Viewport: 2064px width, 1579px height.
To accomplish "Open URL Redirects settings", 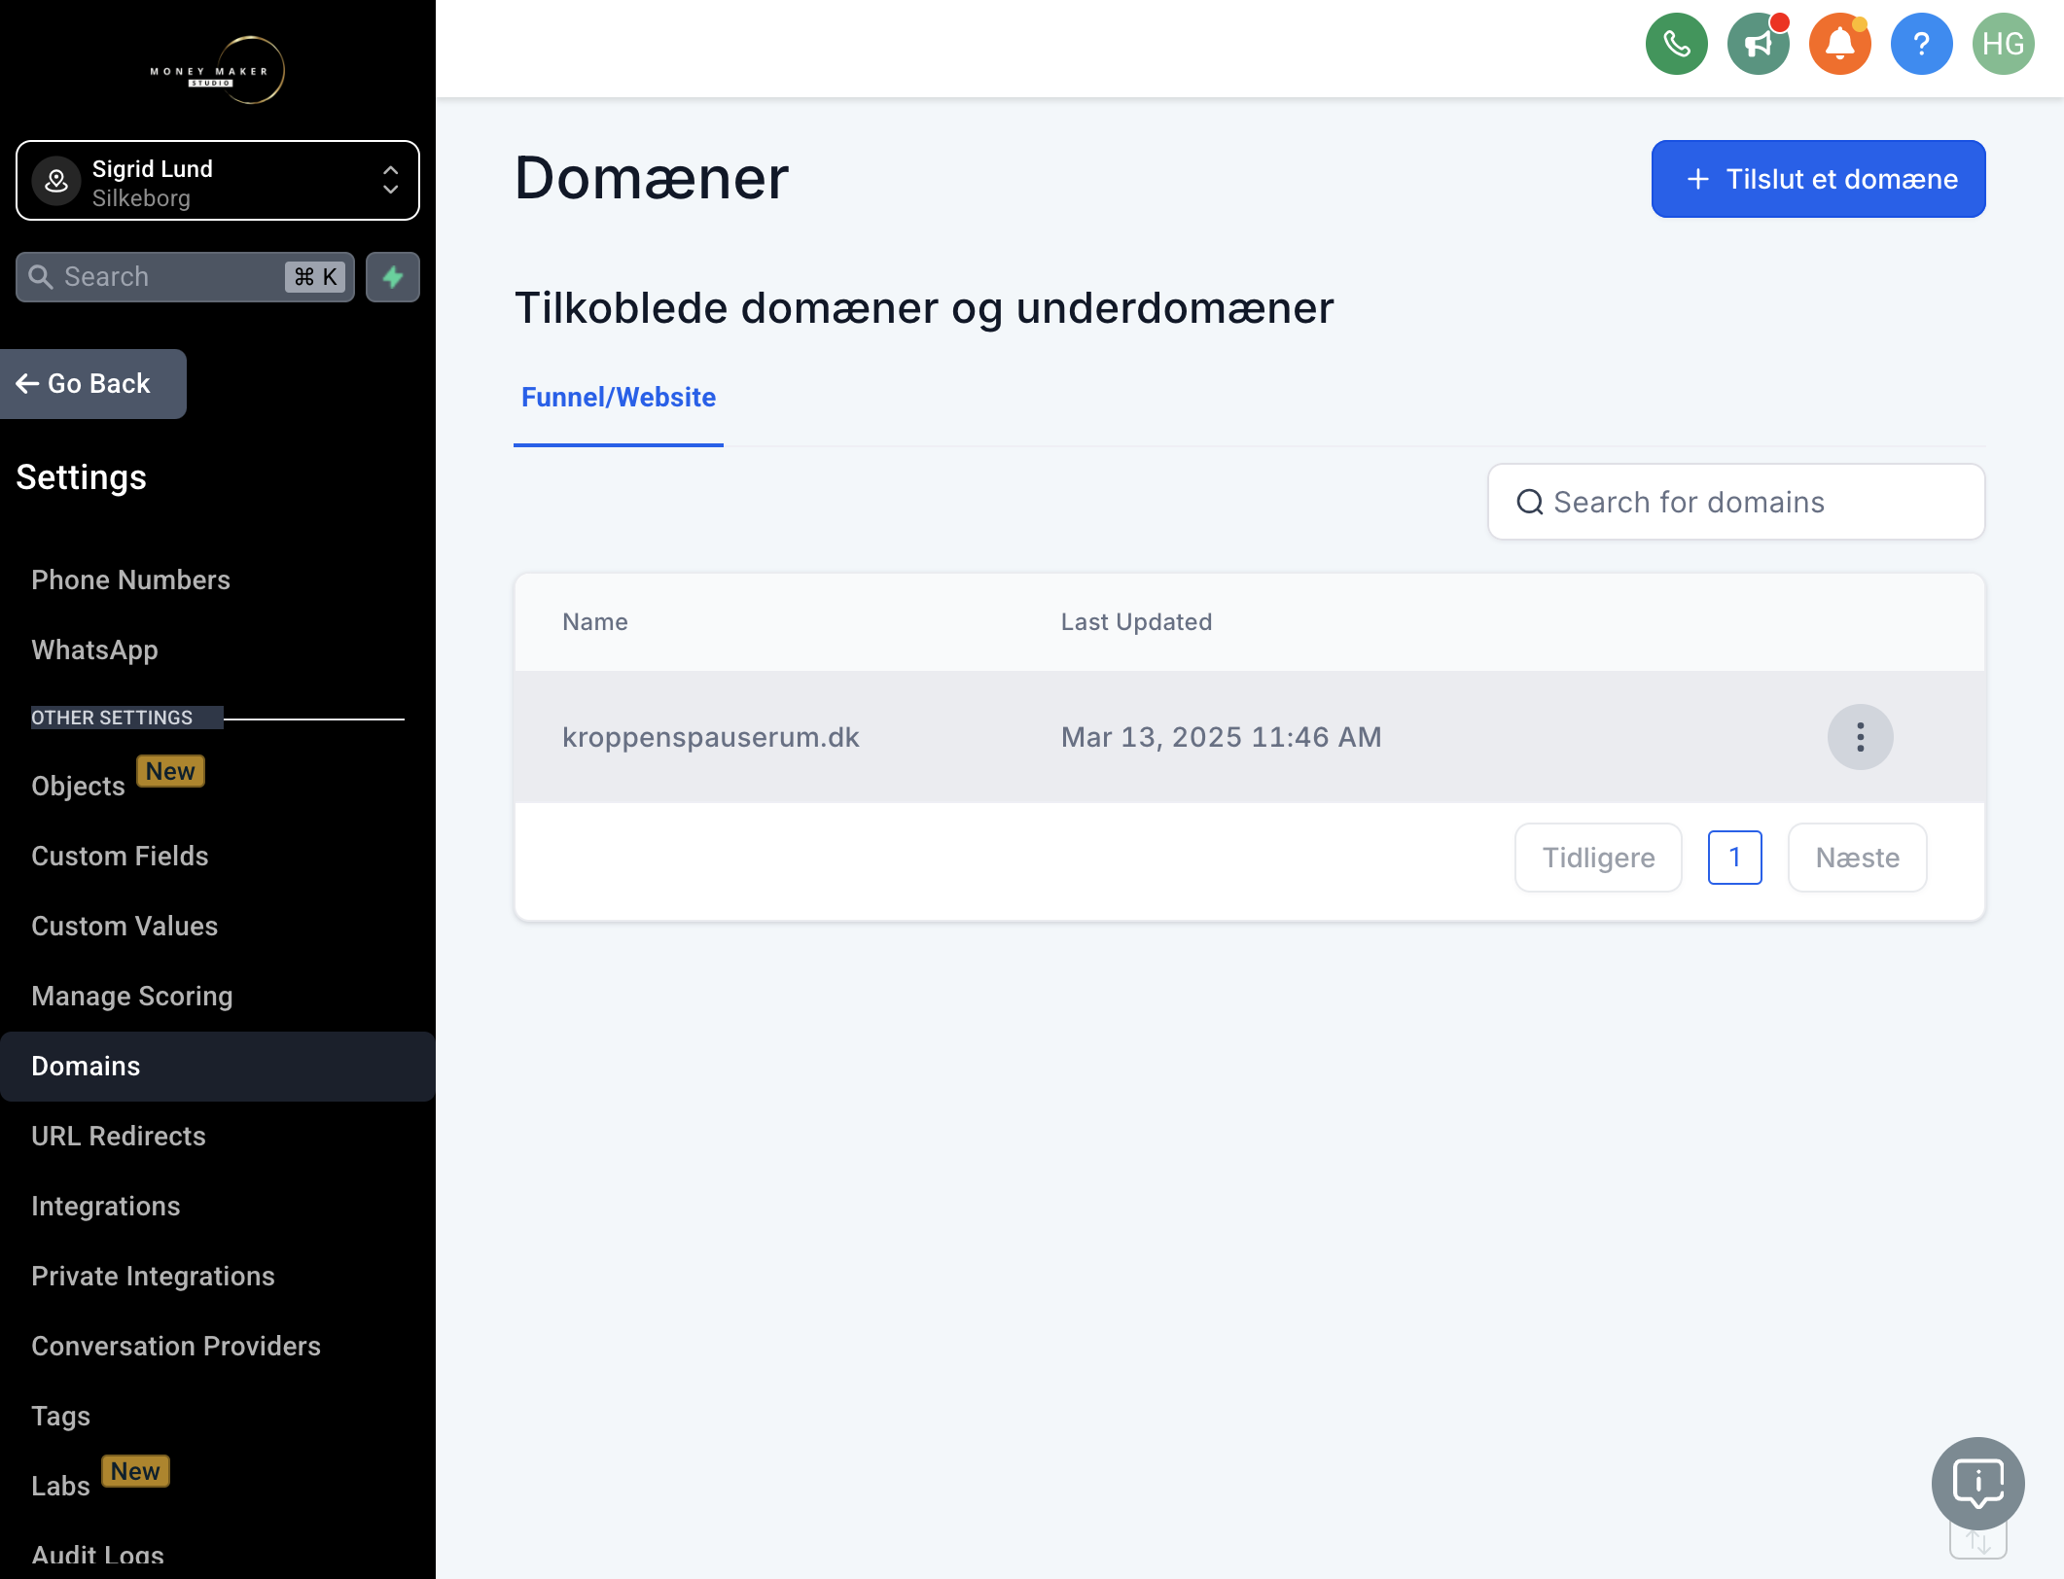I will point(119,1137).
